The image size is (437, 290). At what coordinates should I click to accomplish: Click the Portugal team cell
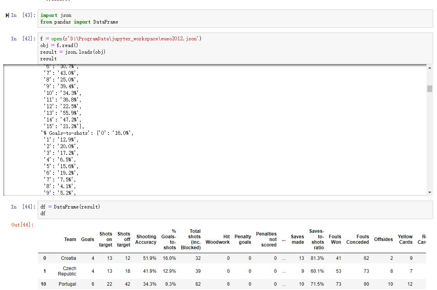pos(67,284)
